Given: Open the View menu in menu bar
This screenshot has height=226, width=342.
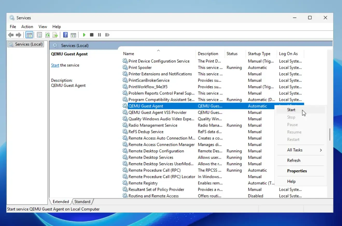Looking at the screenshot, I should [43, 27].
